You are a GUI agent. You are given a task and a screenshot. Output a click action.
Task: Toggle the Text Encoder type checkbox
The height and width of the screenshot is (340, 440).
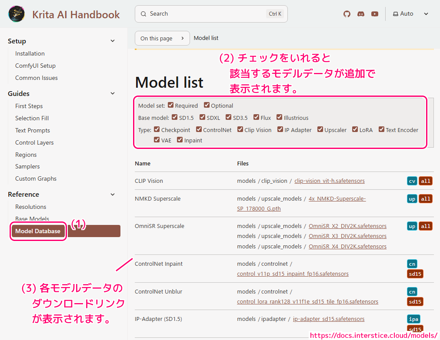pos(381,129)
